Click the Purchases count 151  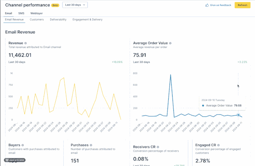pyautogui.click(x=75, y=161)
